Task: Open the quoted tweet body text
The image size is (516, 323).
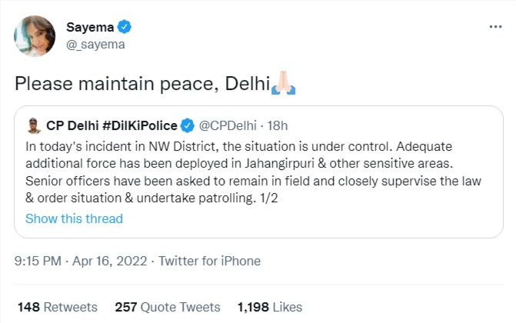Action: pyautogui.click(x=254, y=171)
